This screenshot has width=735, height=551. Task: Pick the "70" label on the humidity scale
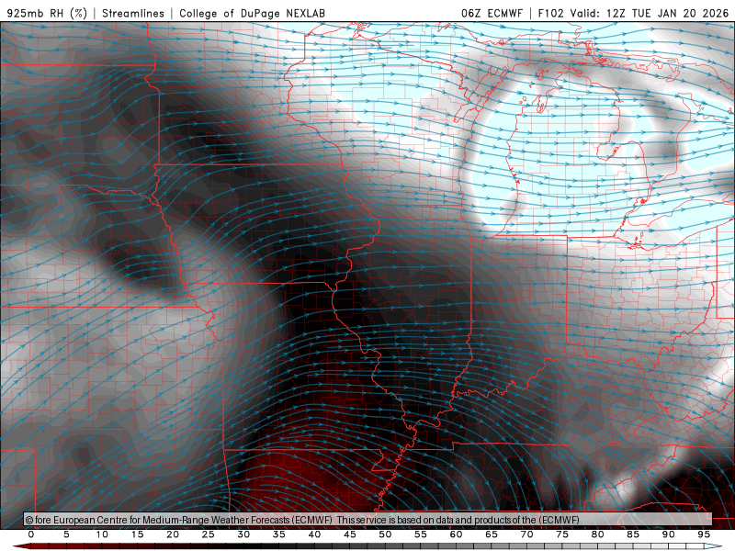526,534
